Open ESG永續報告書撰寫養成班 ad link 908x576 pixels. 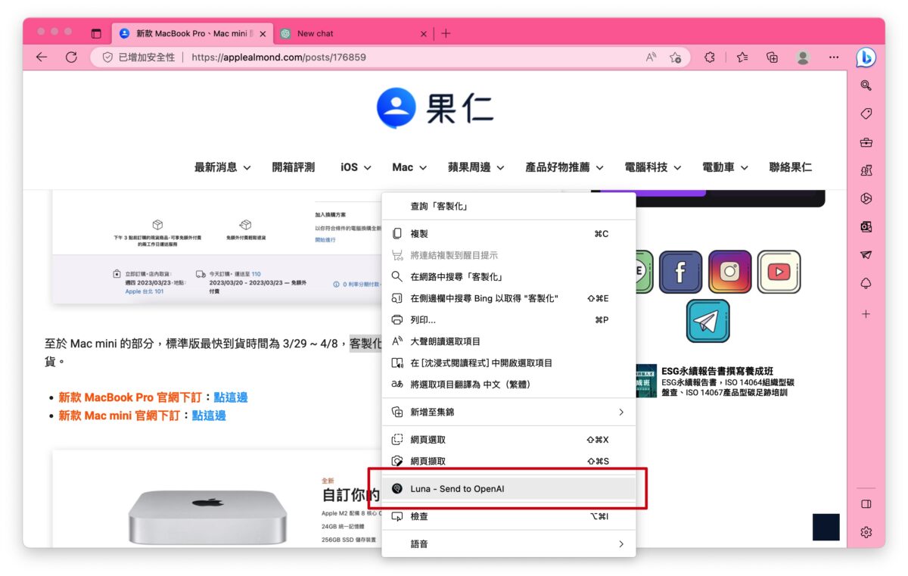(717, 371)
